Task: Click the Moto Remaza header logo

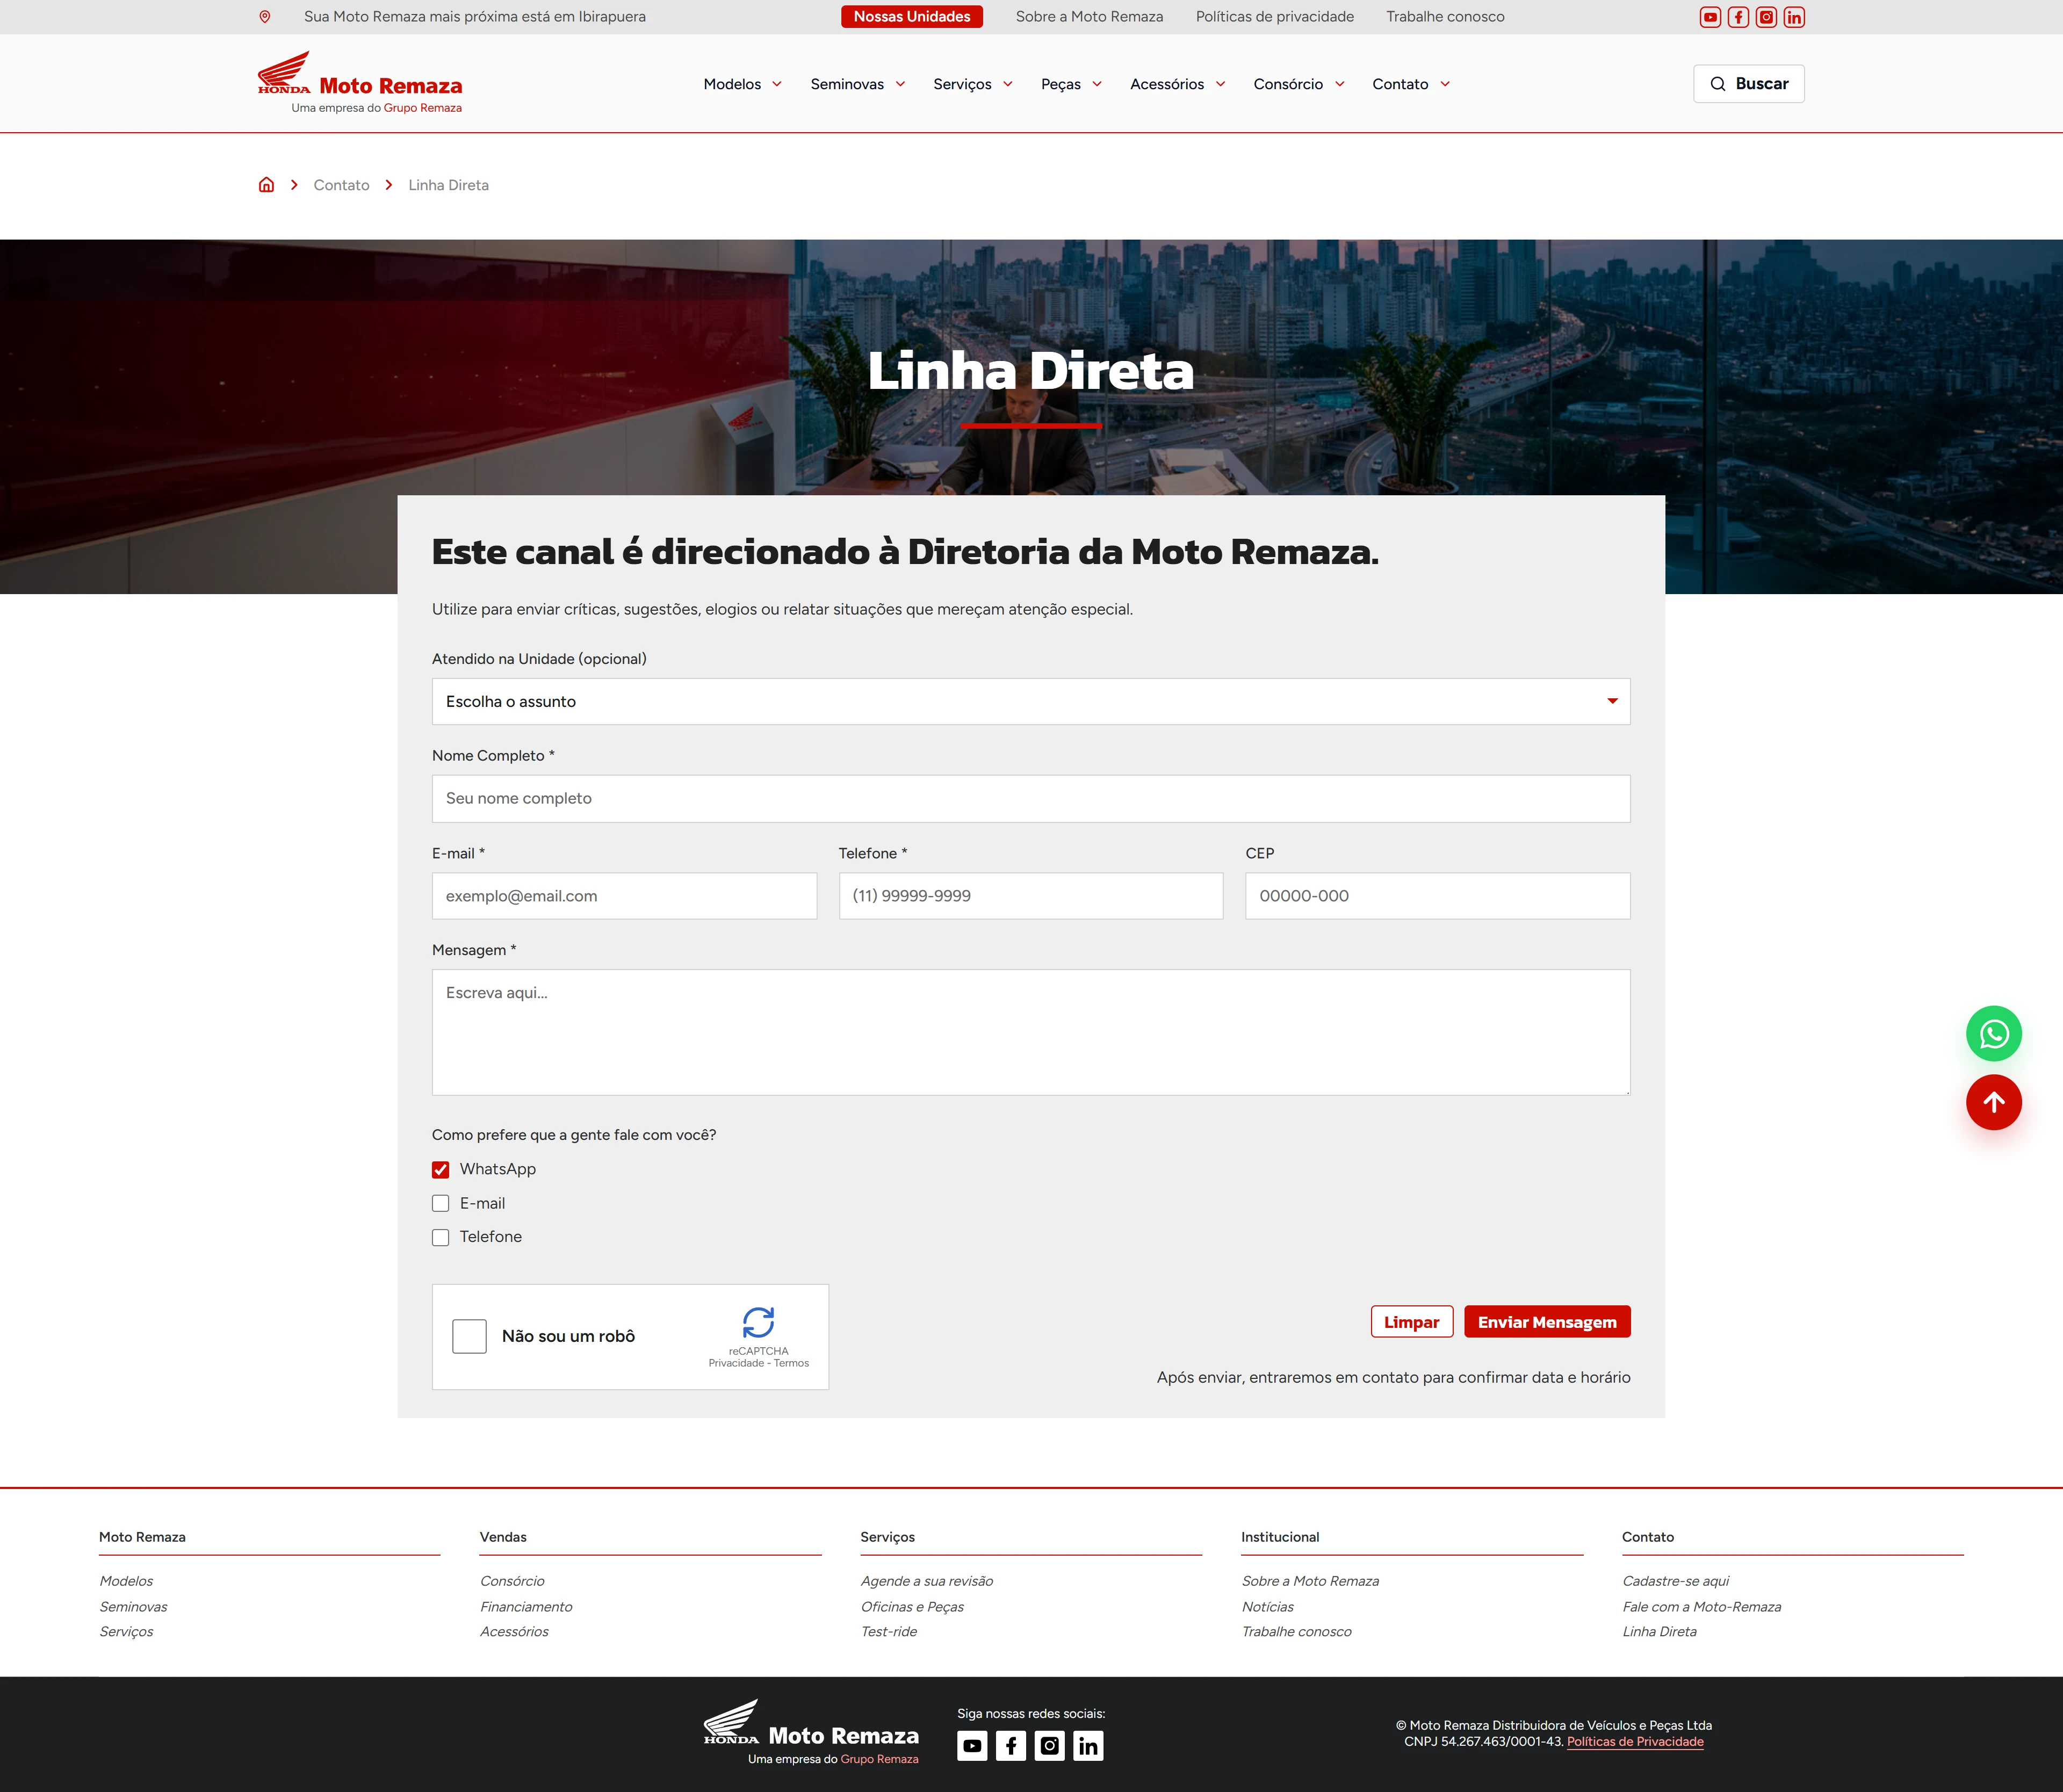Action: point(360,83)
